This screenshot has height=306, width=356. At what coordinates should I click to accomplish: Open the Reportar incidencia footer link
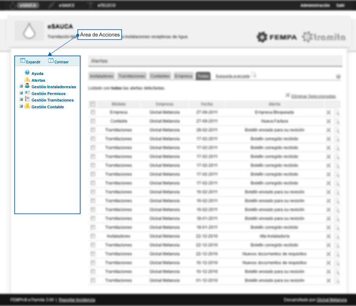coord(77,300)
